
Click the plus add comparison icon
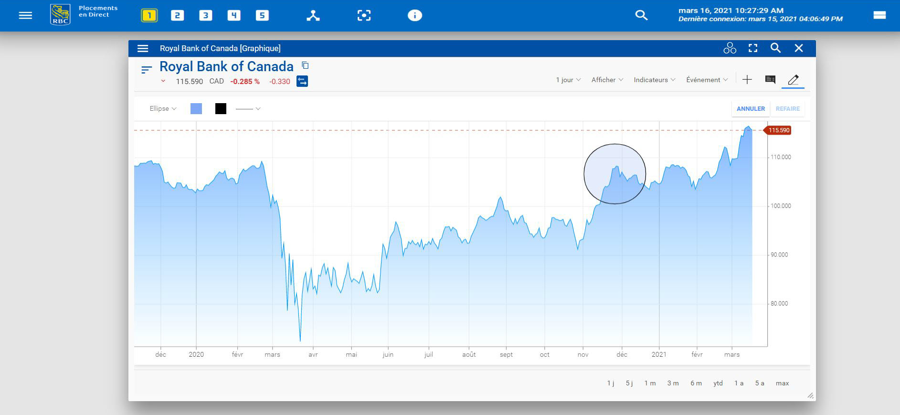747,80
